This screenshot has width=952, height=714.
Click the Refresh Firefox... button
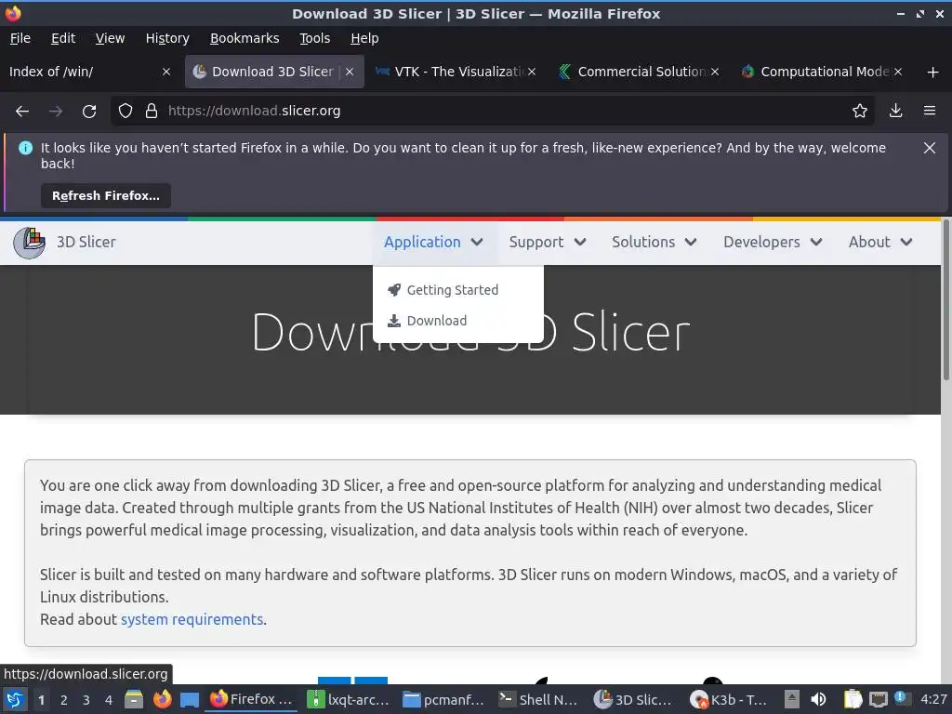(106, 196)
